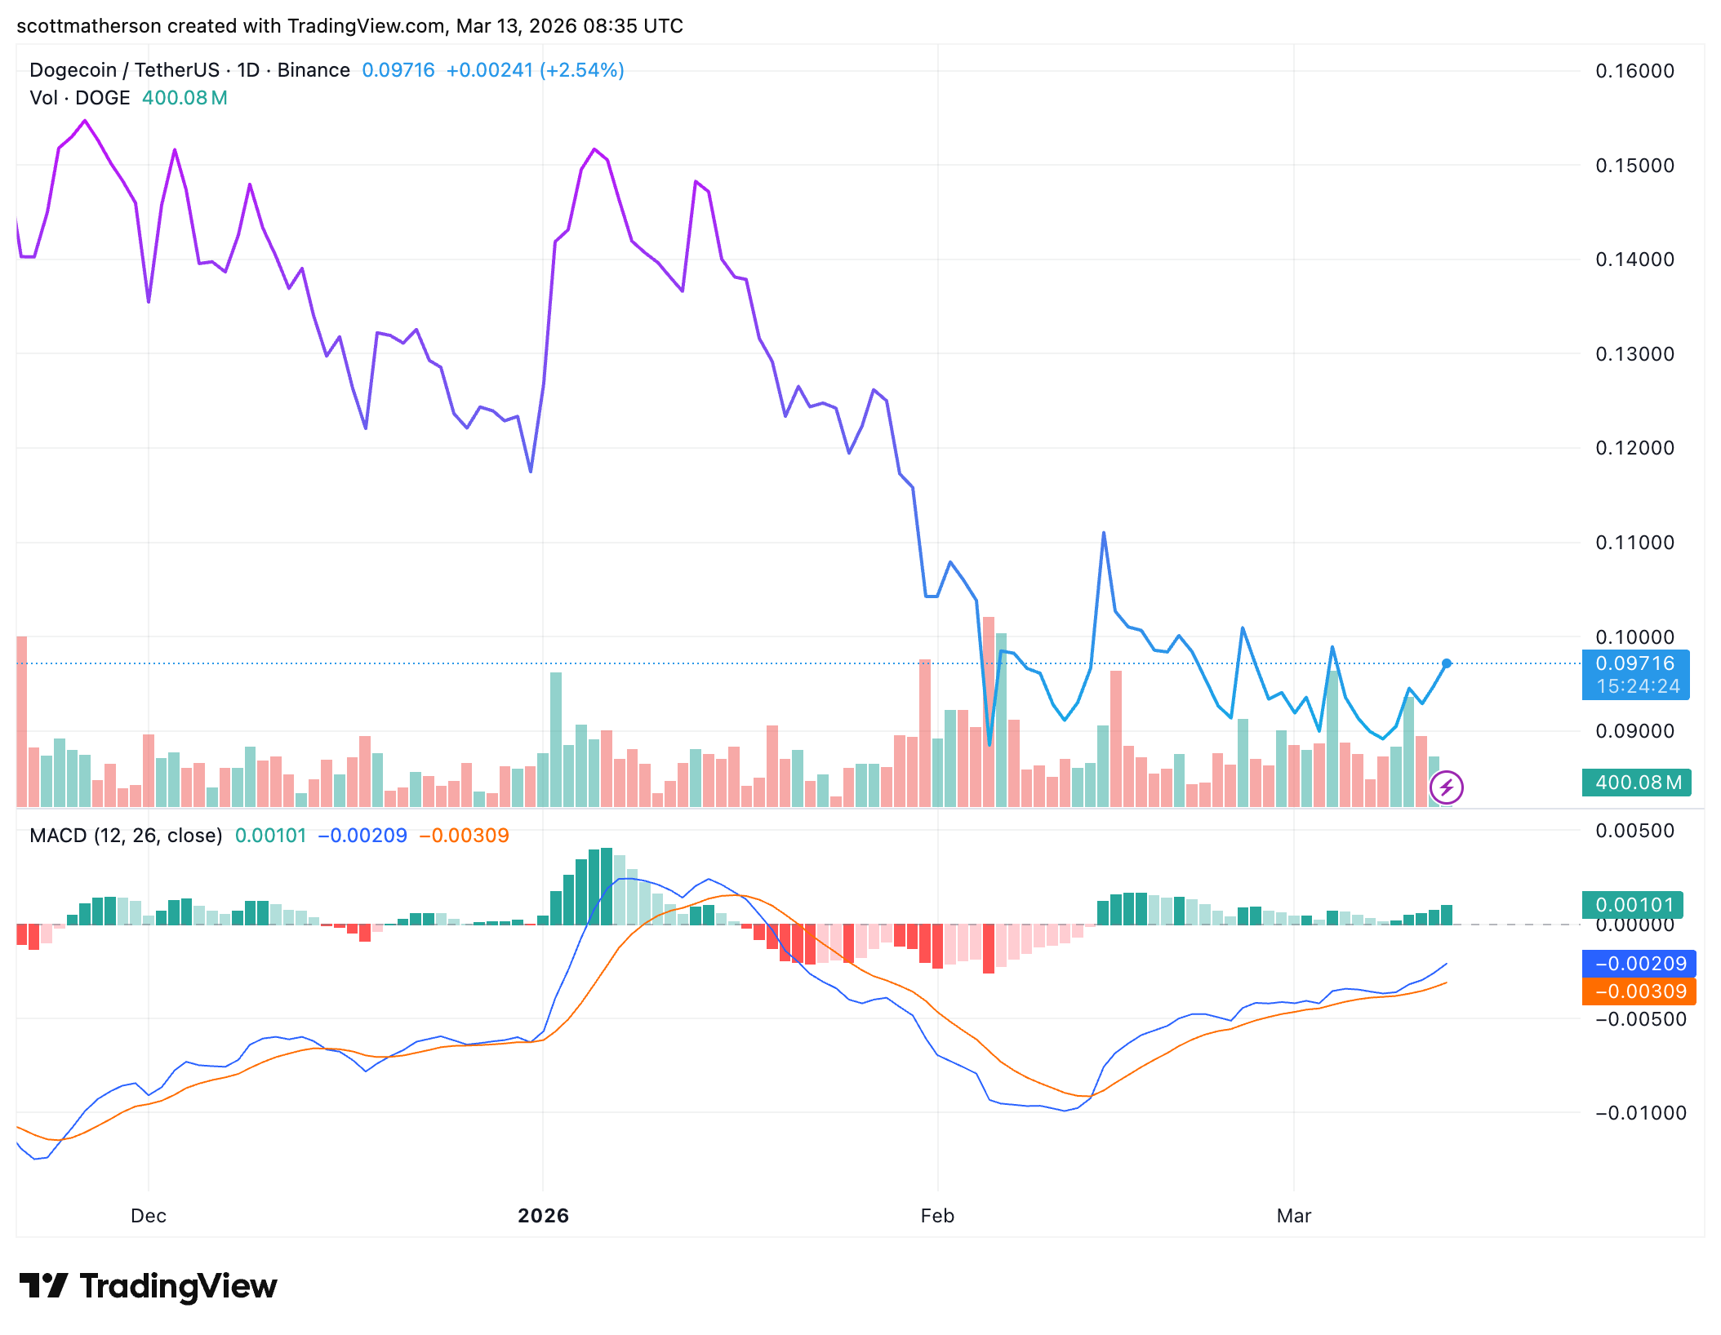Click the -0.01000 MACD scale label

point(1639,1113)
